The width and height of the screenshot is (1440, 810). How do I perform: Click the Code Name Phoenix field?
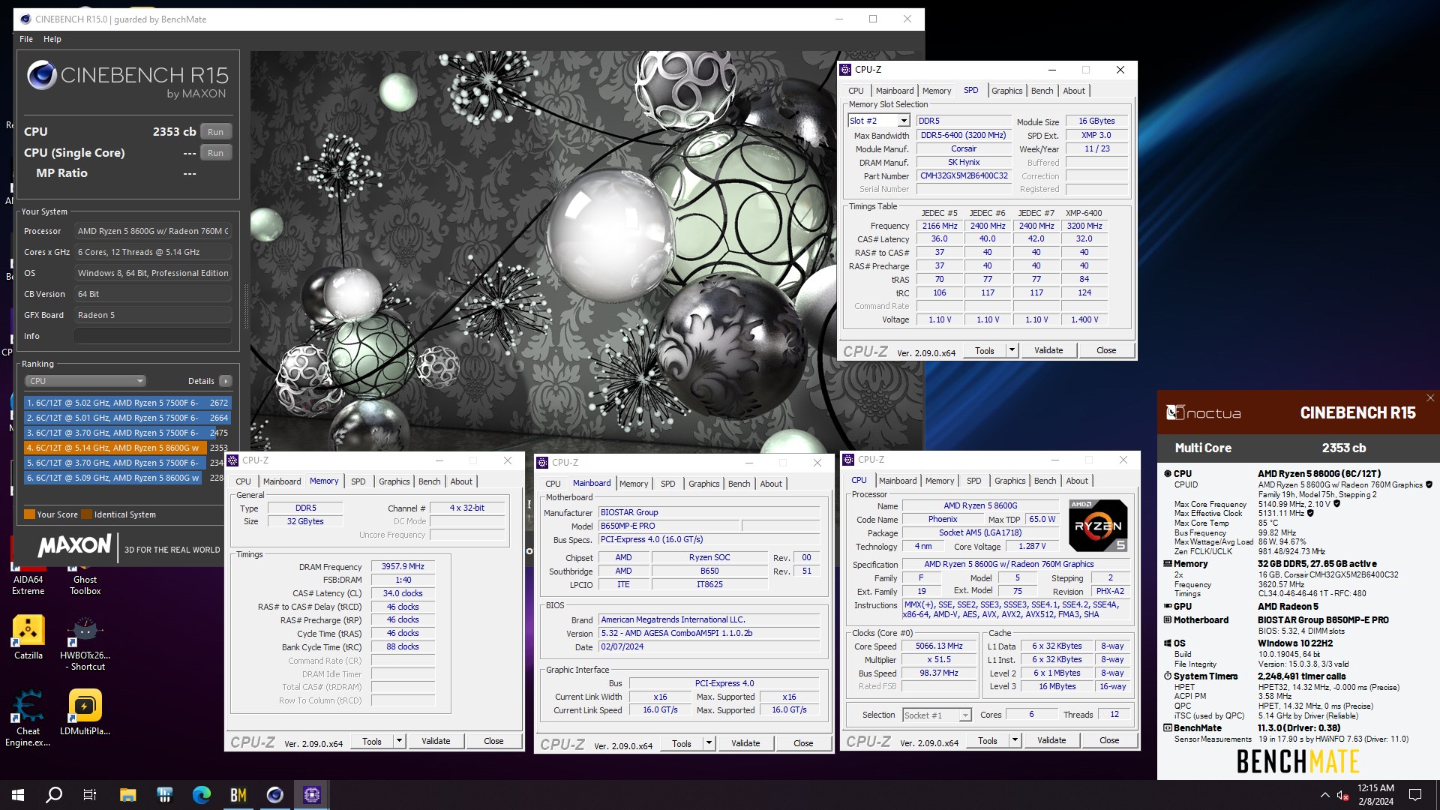point(942,520)
